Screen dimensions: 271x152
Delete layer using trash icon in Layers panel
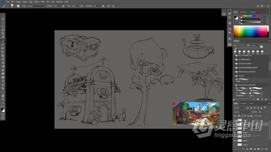tap(266, 149)
